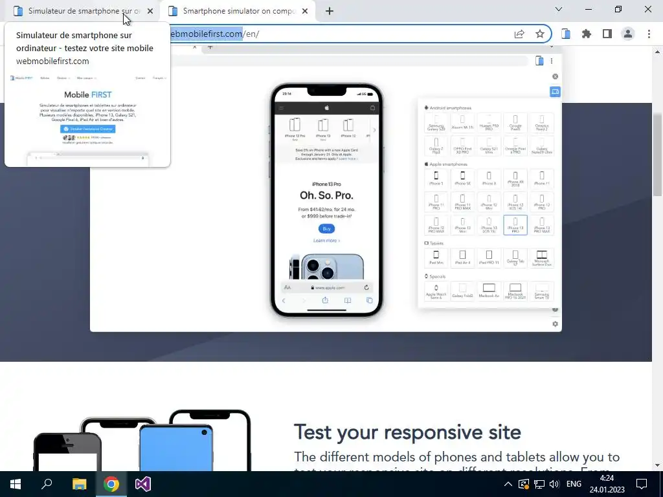Click the vertical scrollbar thumb

click(658, 154)
